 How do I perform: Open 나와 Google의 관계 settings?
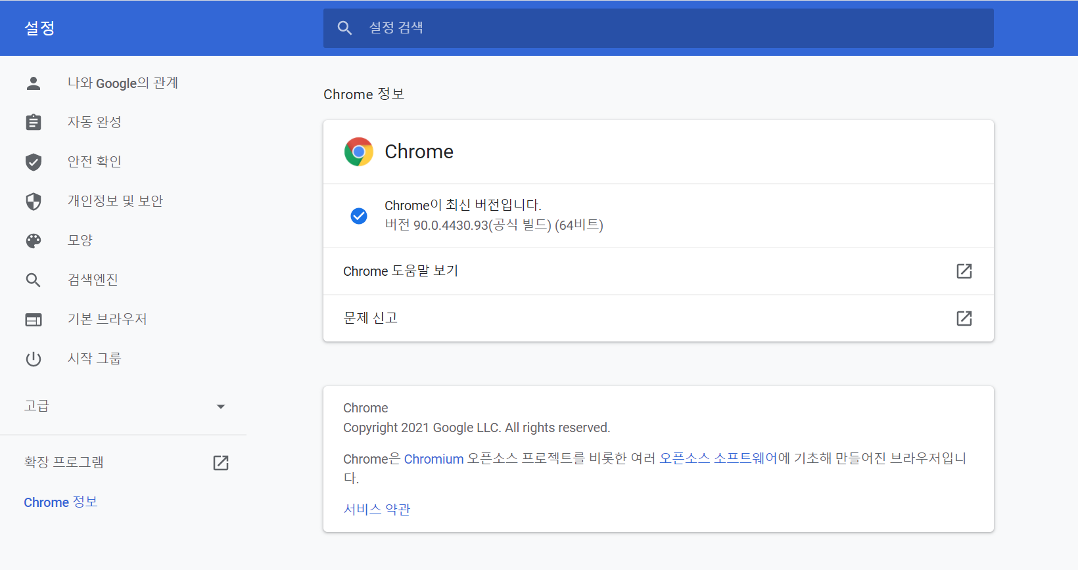click(x=123, y=83)
